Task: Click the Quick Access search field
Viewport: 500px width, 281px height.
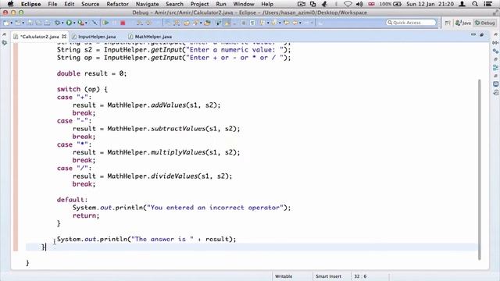Action: click(x=411, y=23)
